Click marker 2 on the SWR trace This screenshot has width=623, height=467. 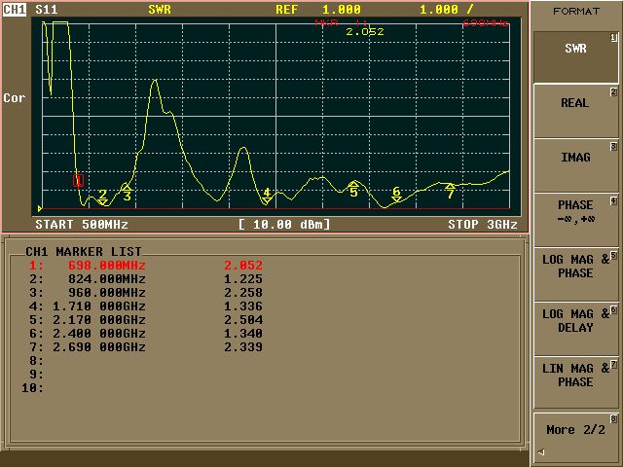(x=103, y=197)
